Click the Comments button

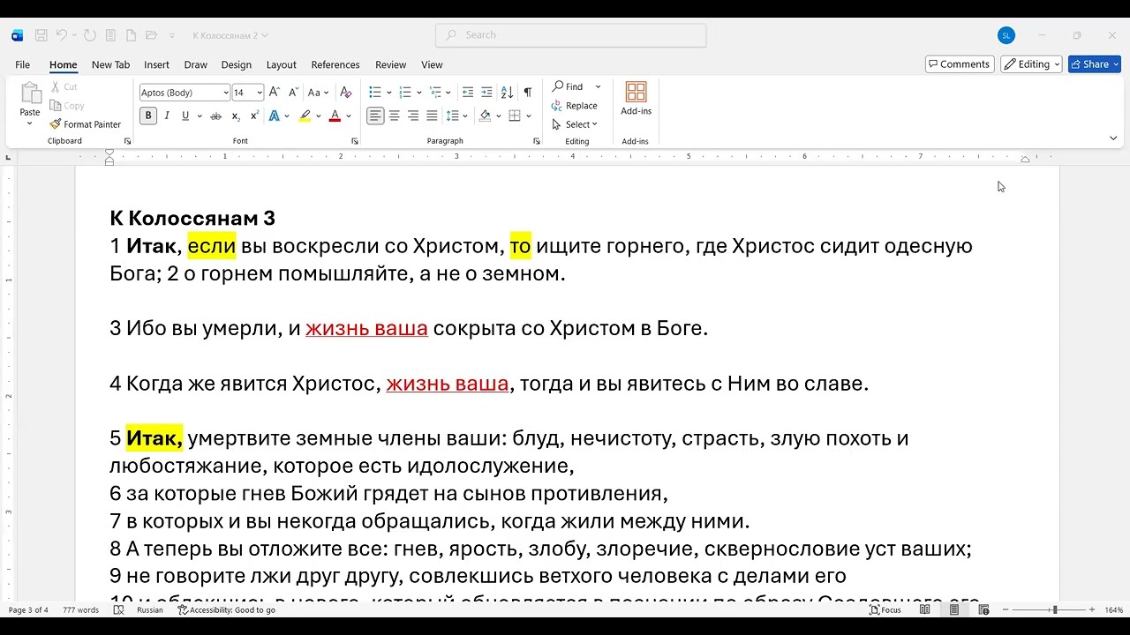(960, 64)
